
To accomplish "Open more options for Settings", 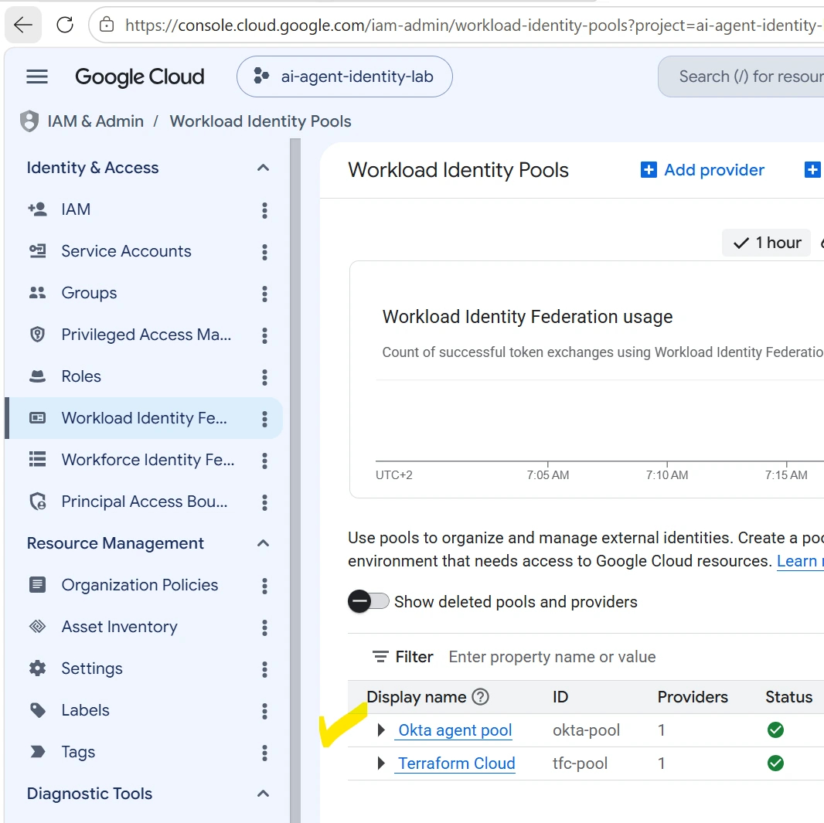I will 264,669.
